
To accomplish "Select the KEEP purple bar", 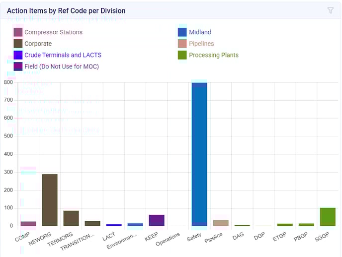I will pyautogui.click(x=157, y=220).
